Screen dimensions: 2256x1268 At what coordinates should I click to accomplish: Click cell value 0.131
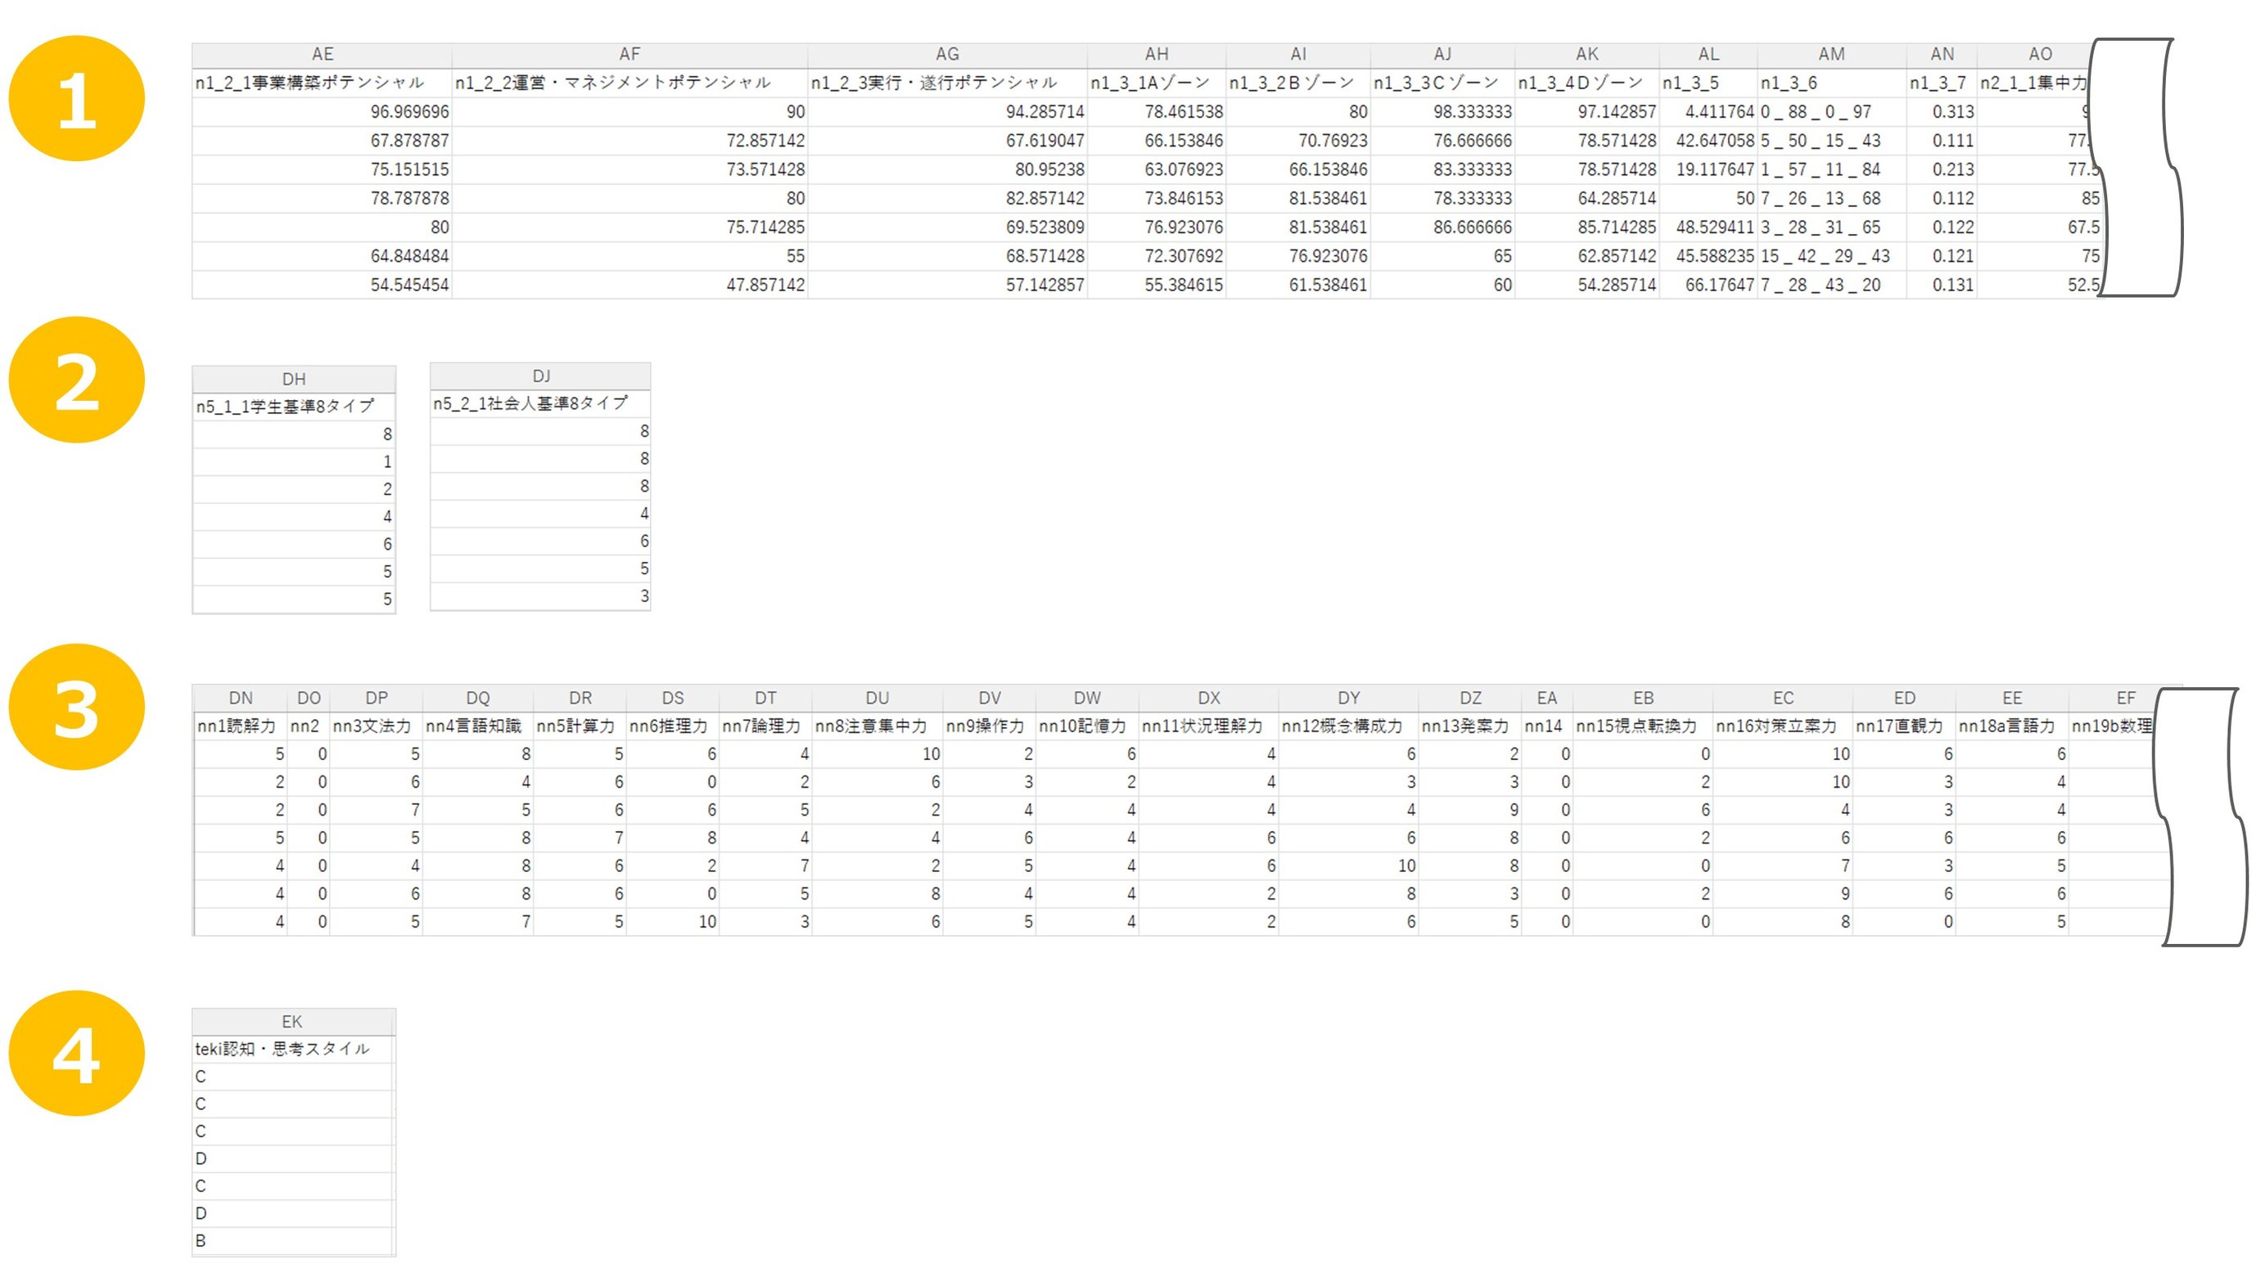pyautogui.click(x=1942, y=286)
